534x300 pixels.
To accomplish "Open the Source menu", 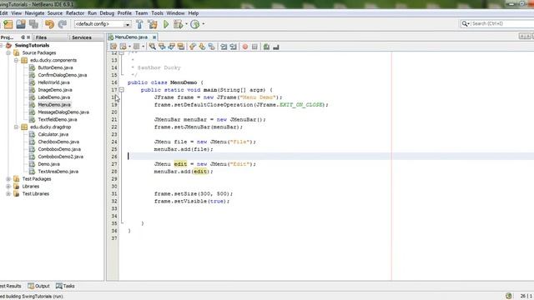I will tap(55, 13).
